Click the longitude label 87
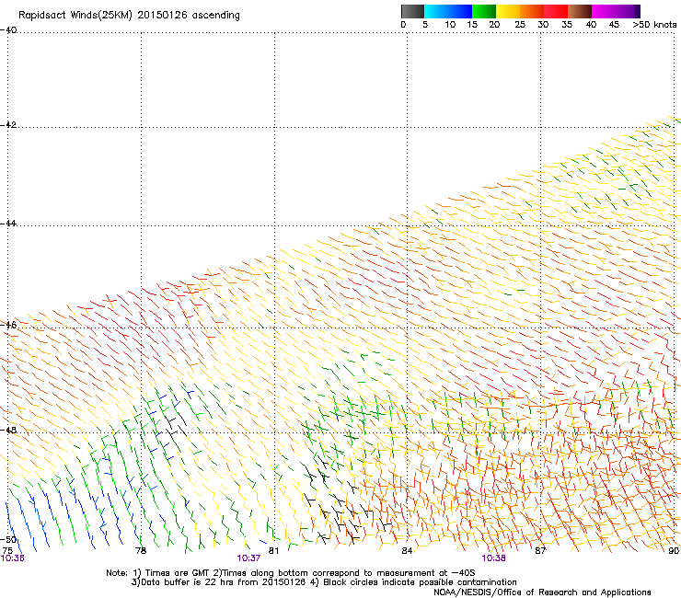Screen dimensions: 681x598 [x=540, y=551]
